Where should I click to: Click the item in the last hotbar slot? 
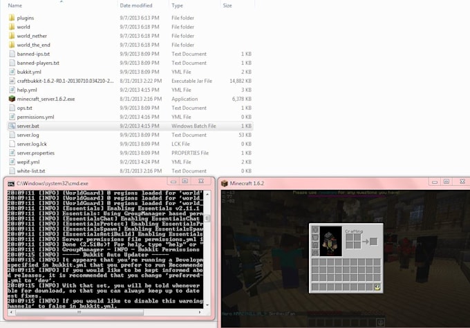click(377, 287)
